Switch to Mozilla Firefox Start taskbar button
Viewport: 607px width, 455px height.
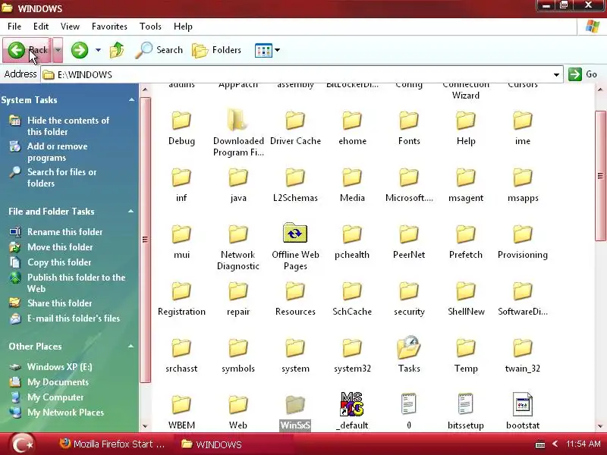pos(112,444)
